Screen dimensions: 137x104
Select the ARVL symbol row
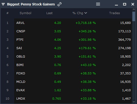click(73, 23)
